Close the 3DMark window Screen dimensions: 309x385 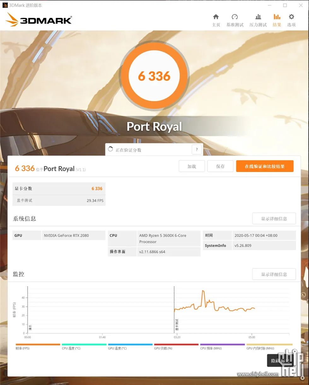coord(300,5)
